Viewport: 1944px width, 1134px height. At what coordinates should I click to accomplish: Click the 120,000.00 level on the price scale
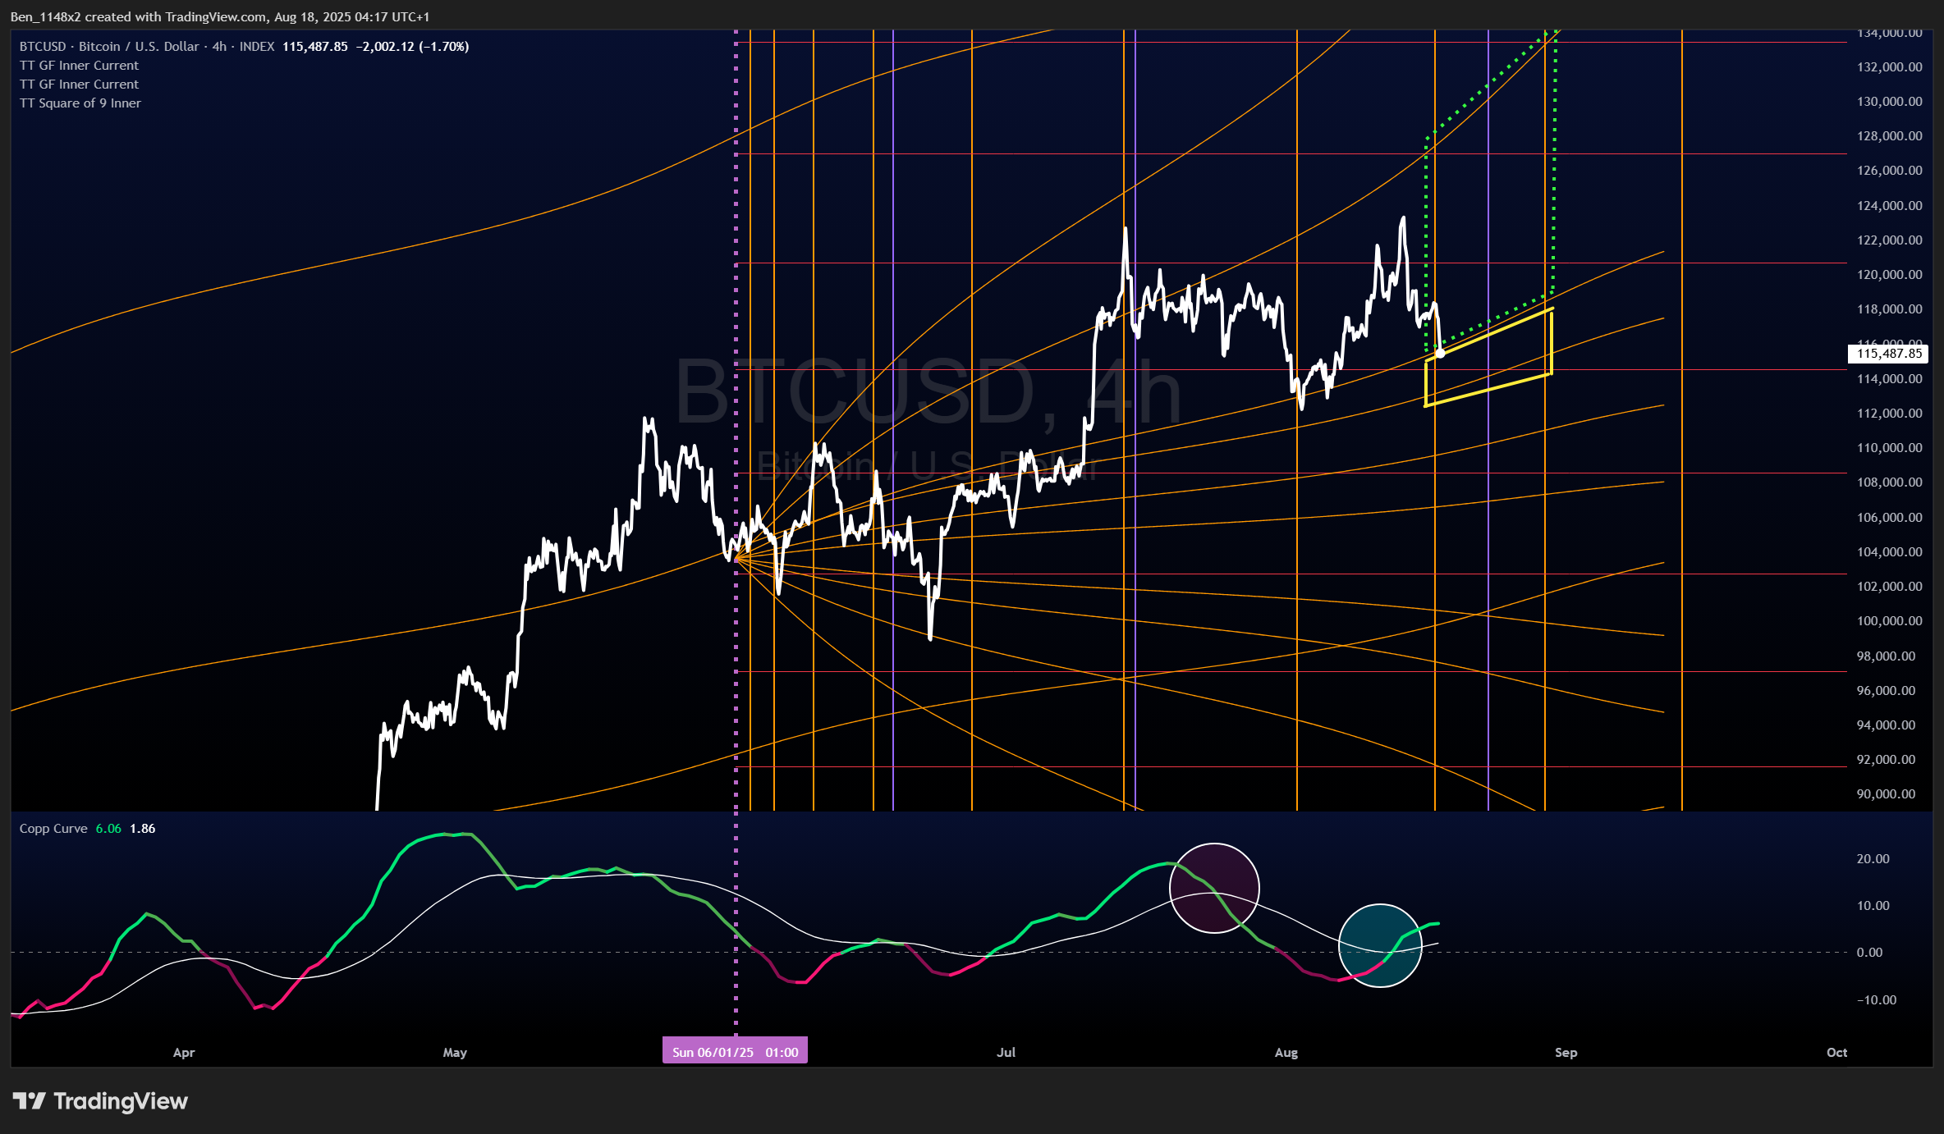[x=1889, y=275]
